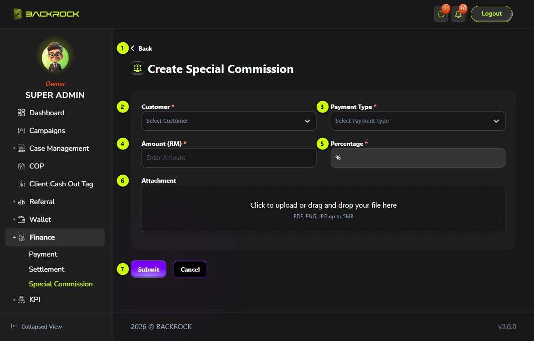Click the Wallet icon in sidebar
Screen dimensions: 534x341
click(21, 220)
